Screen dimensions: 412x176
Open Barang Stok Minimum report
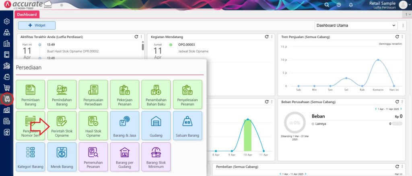click(x=156, y=157)
